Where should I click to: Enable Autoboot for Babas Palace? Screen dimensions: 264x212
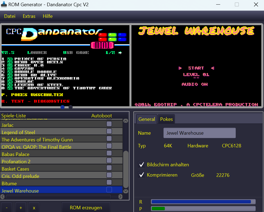109,153
